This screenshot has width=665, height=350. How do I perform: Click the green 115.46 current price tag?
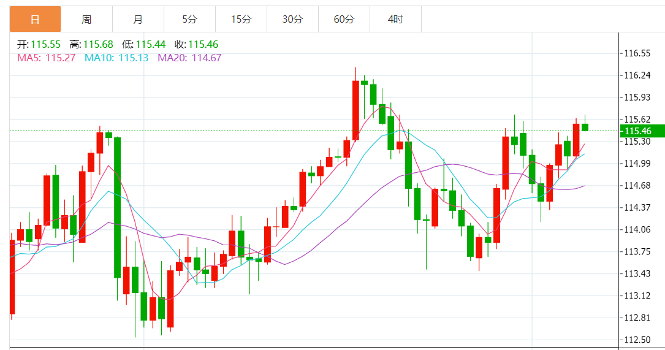click(x=642, y=131)
